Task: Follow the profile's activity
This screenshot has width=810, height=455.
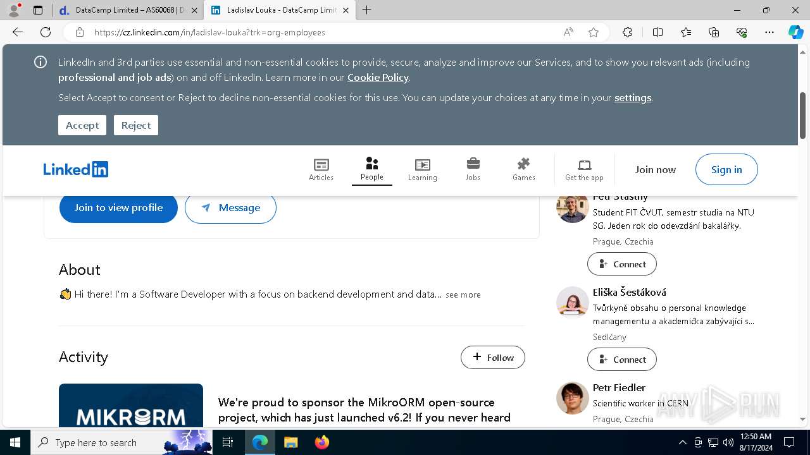Action: (493, 357)
